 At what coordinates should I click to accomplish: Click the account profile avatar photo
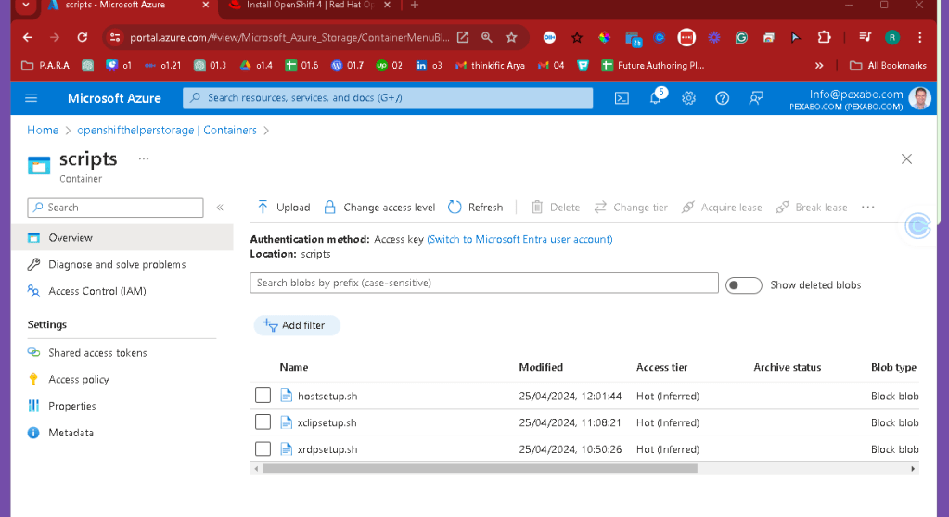920,98
